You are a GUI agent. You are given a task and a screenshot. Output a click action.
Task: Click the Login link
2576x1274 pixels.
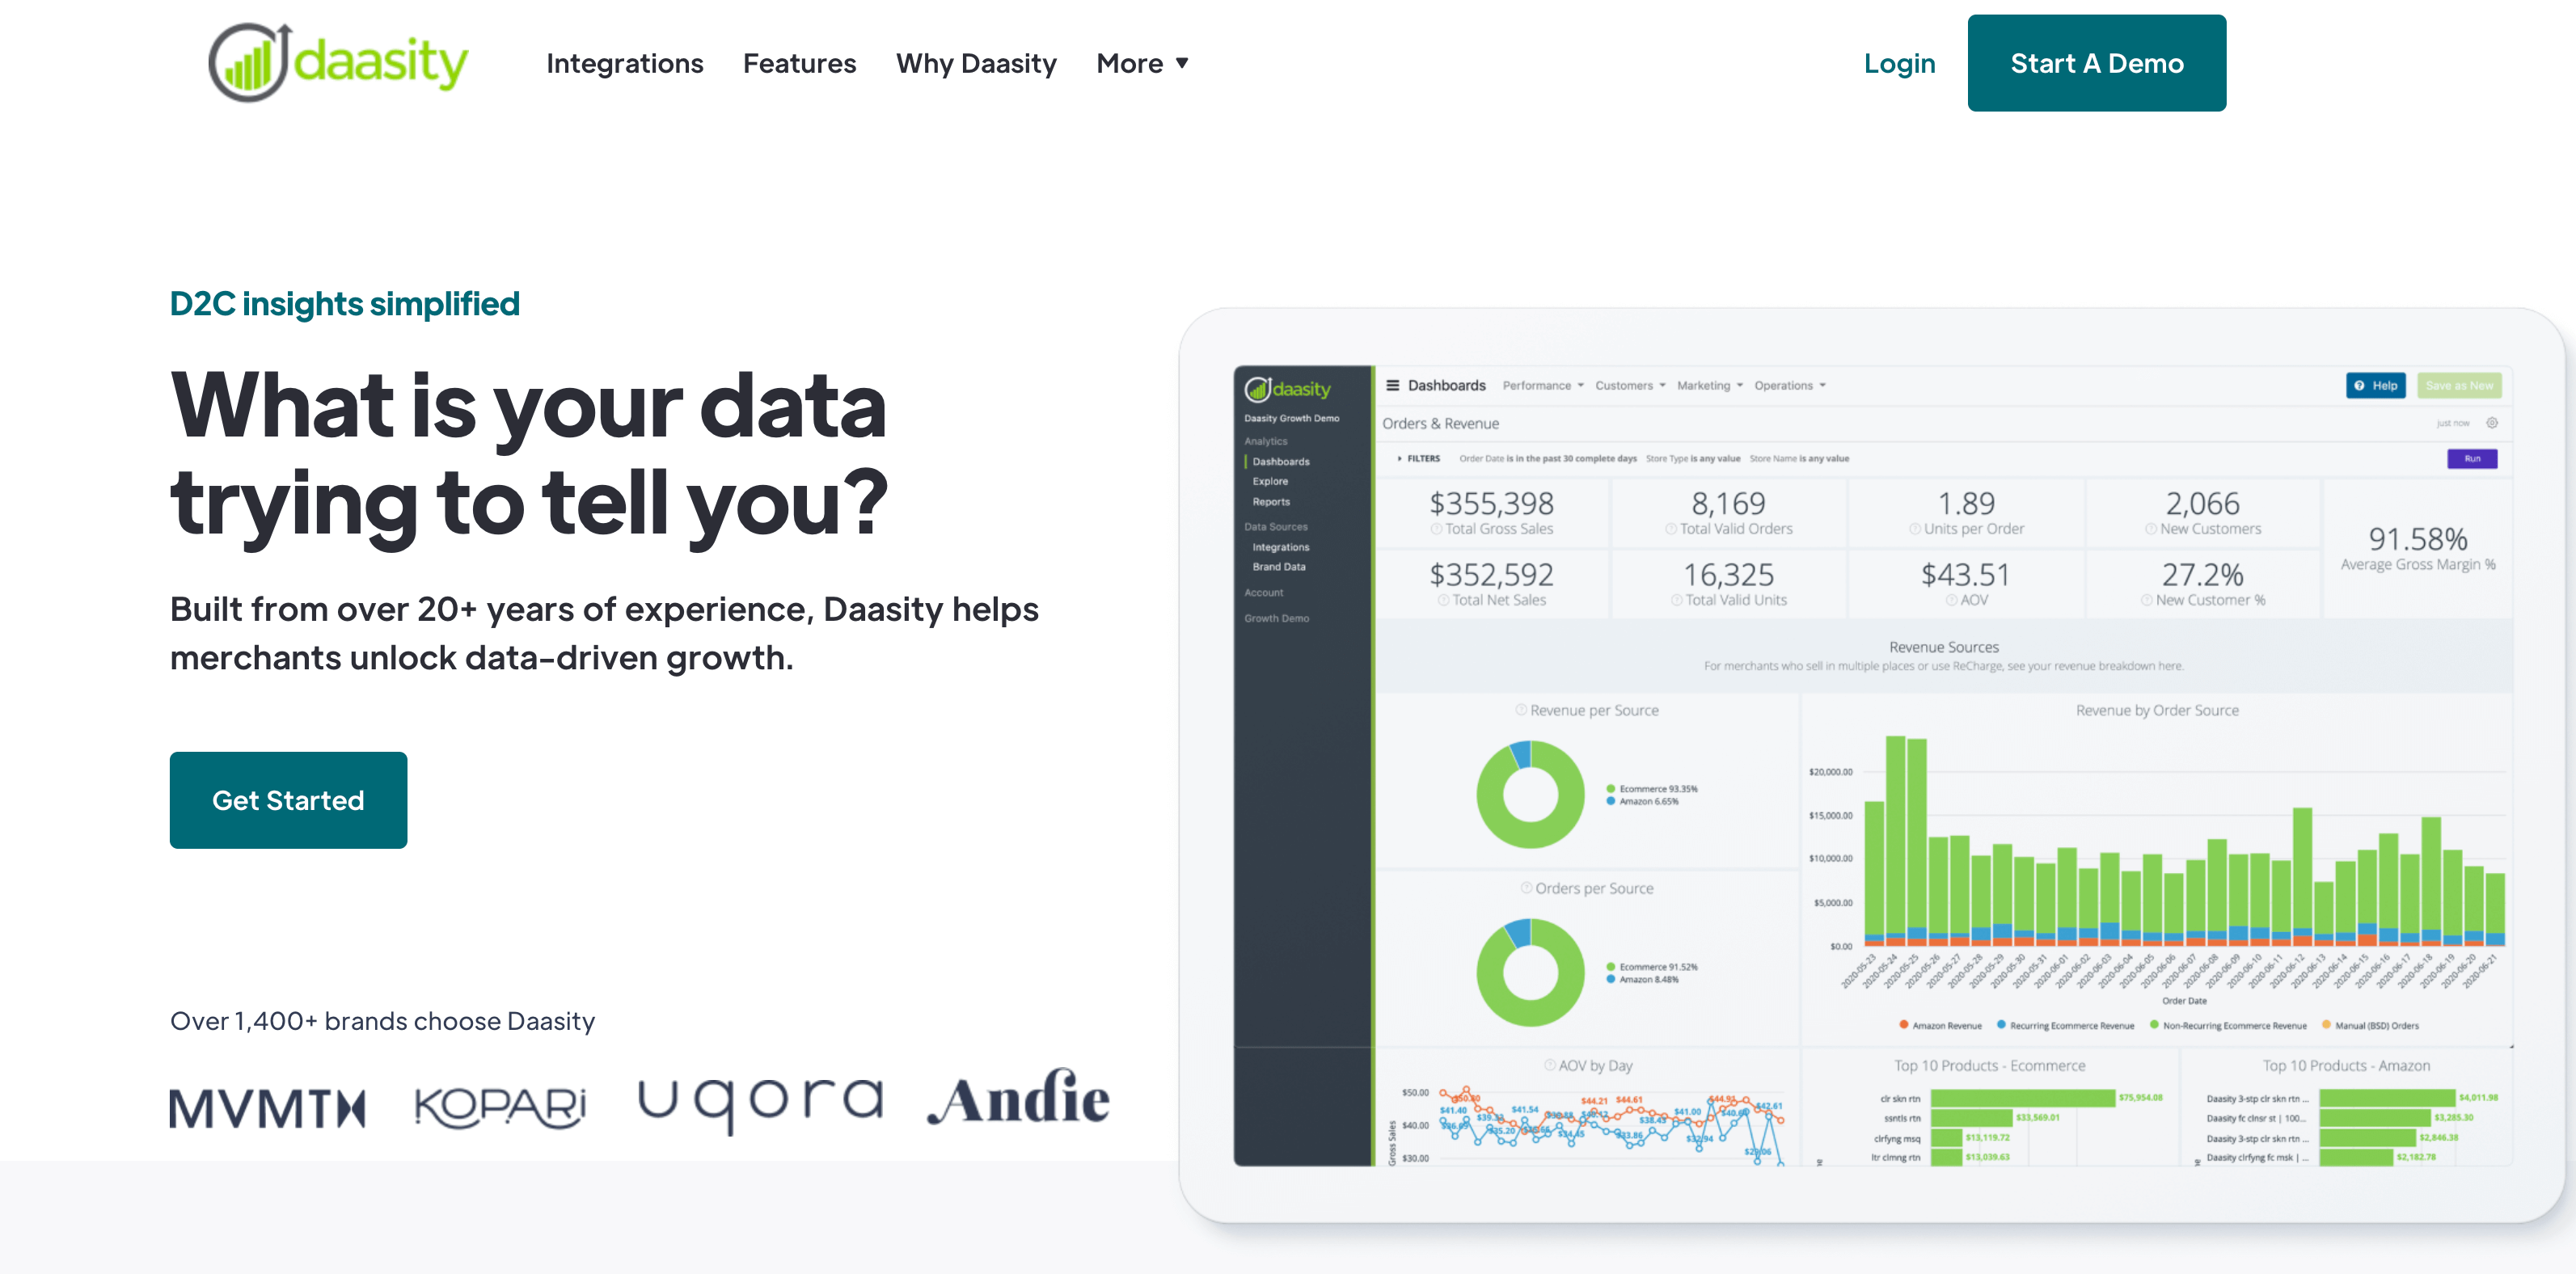coord(1899,64)
